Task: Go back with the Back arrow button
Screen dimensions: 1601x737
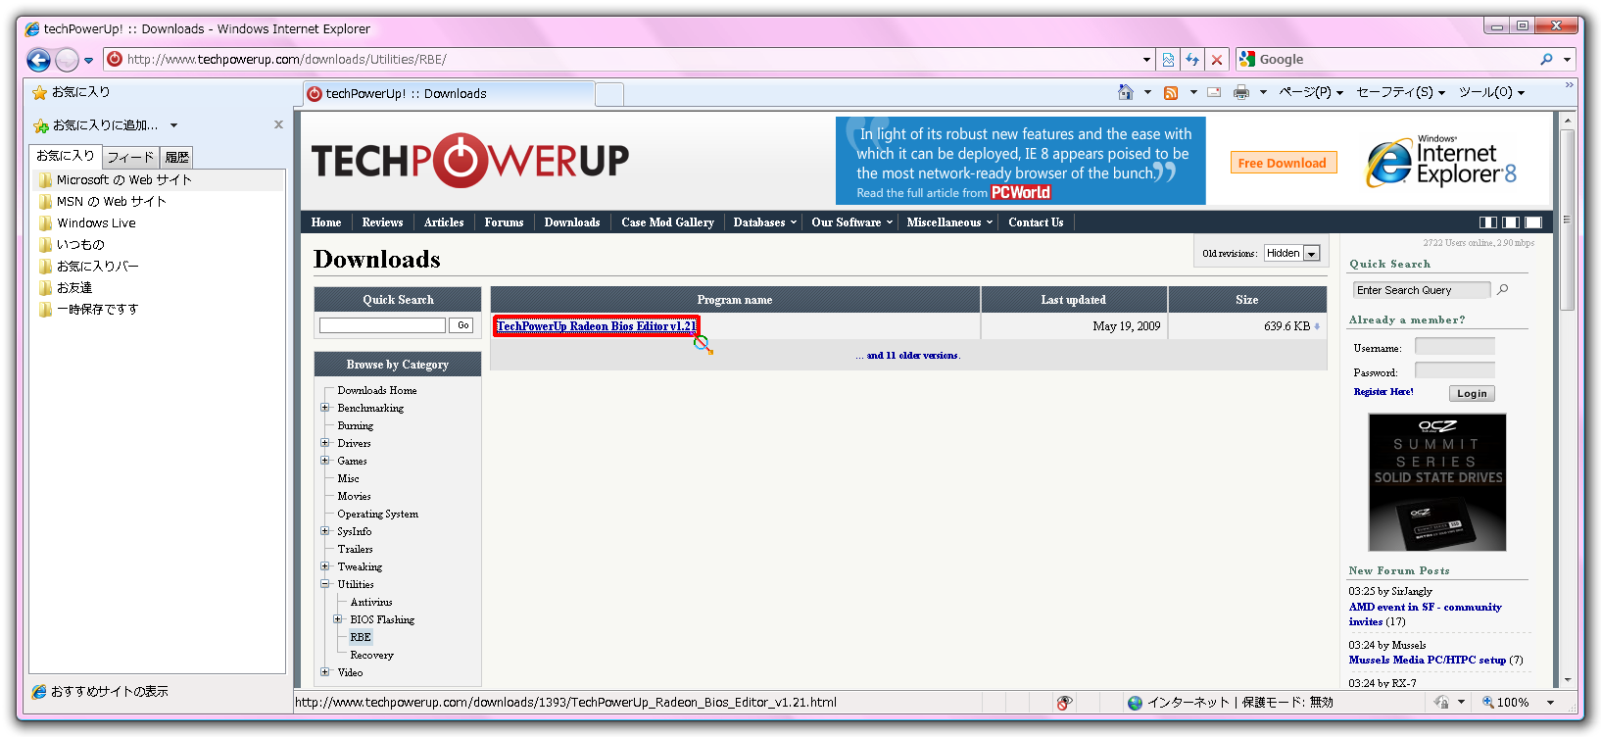Action: (38, 61)
